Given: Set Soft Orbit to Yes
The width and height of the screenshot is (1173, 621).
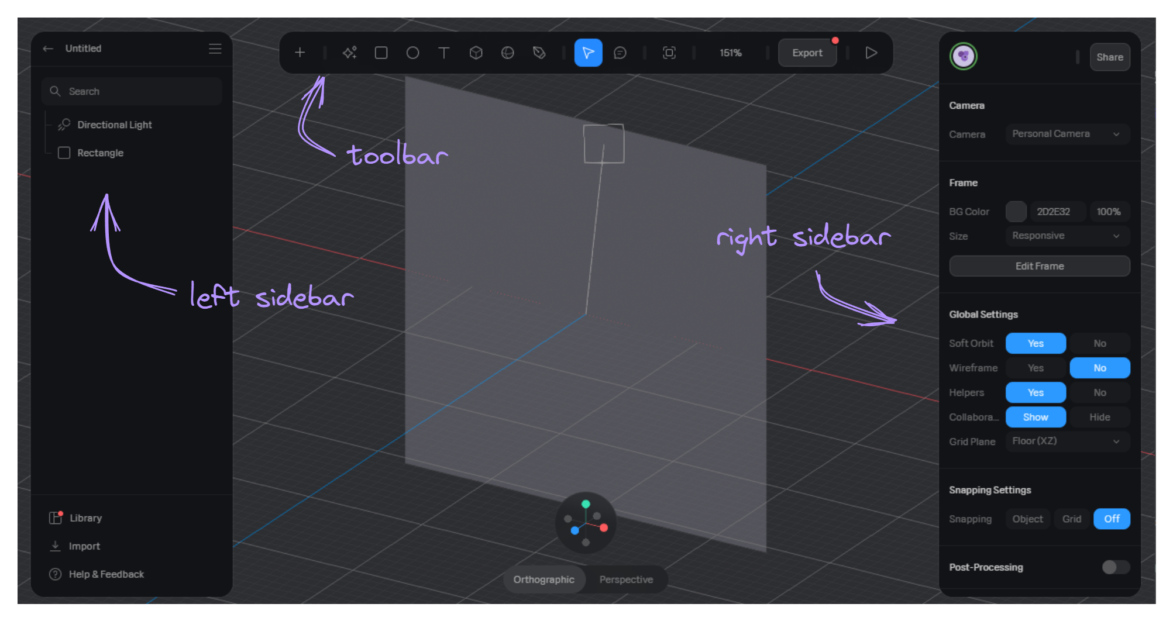Looking at the screenshot, I should [1036, 343].
